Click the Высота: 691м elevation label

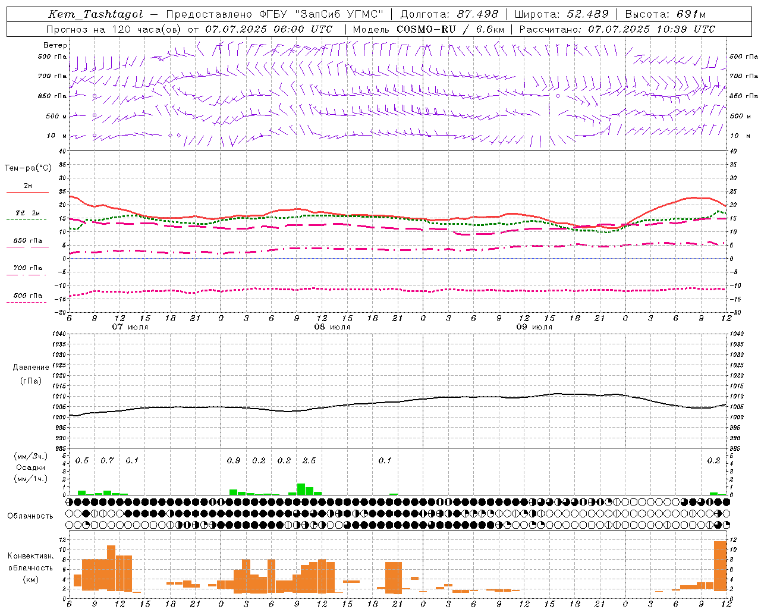tap(665, 14)
